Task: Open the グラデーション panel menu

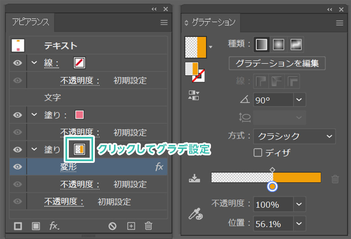Action: tap(339, 23)
